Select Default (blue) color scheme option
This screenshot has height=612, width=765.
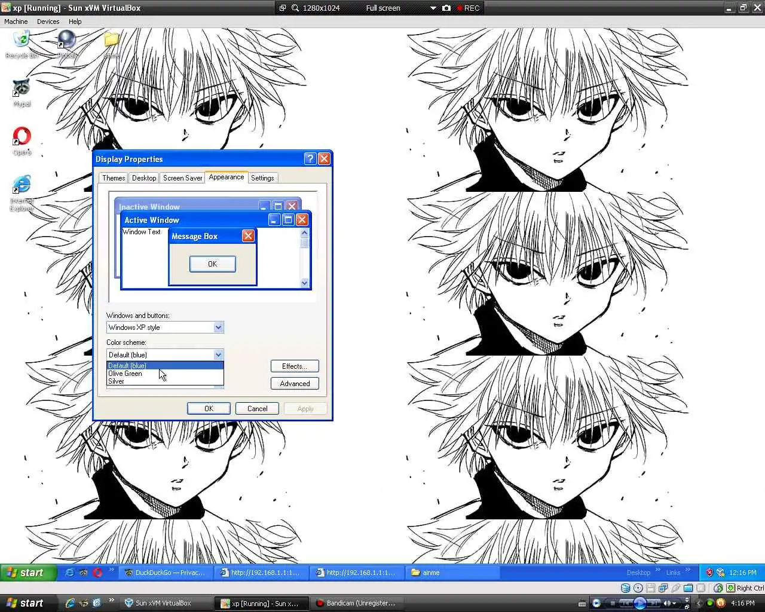pyautogui.click(x=165, y=365)
